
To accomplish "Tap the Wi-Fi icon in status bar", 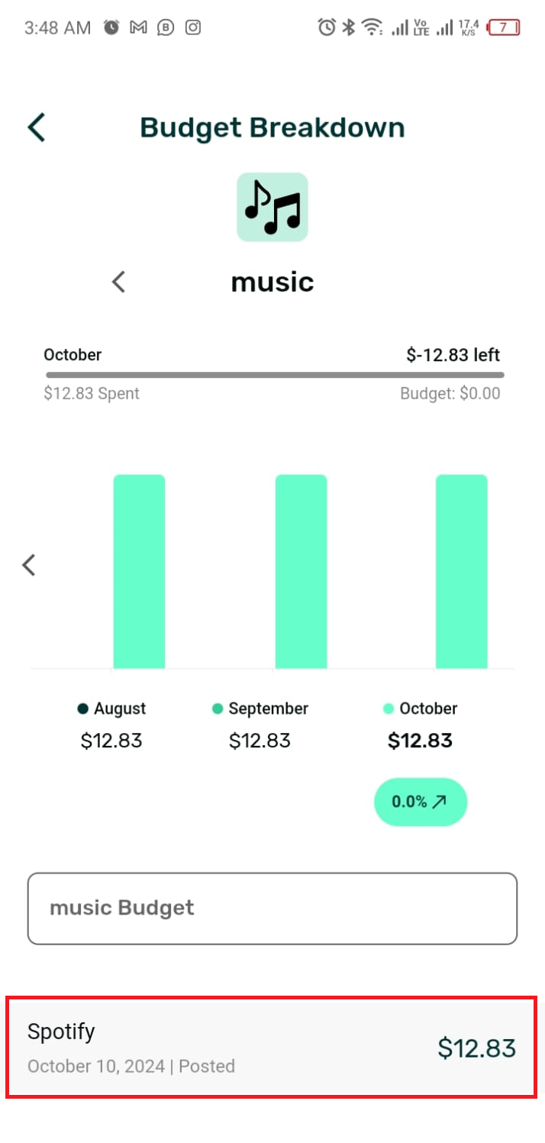I will tap(372, 28).
